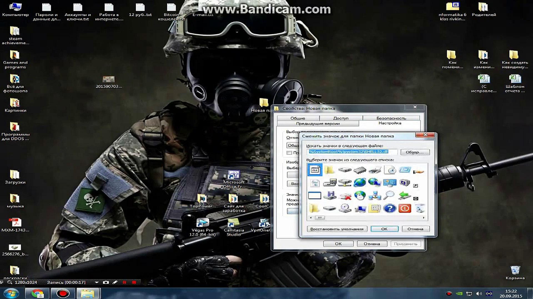
Task: Expand the dropdown arrow next to recording timer
Action: [x=97, y=282]
